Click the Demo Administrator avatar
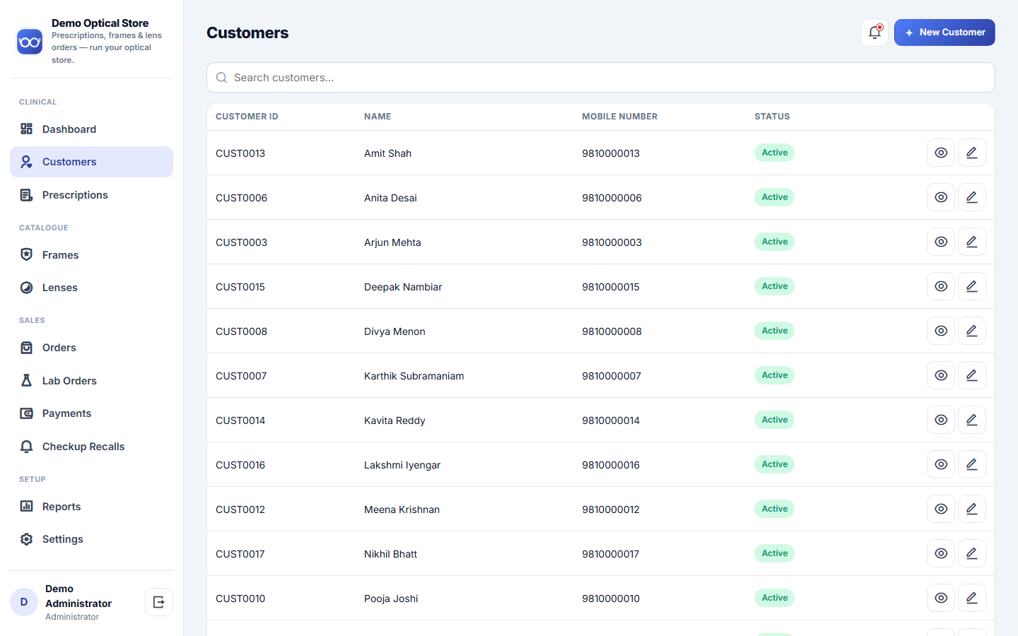 [24, 602]
